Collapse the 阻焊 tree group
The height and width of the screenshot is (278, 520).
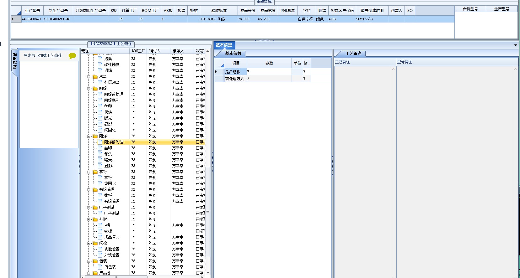pyautogui.click(x=89, y=89)
